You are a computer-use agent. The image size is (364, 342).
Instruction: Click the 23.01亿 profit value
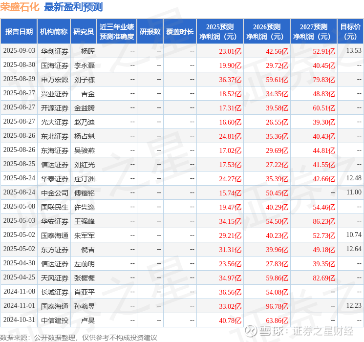coord(230,51)
